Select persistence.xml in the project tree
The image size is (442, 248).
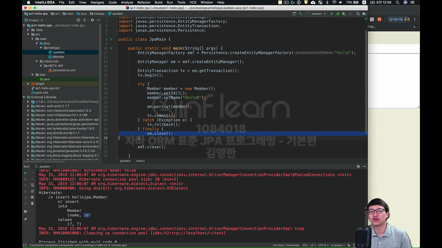coord(61,70)
